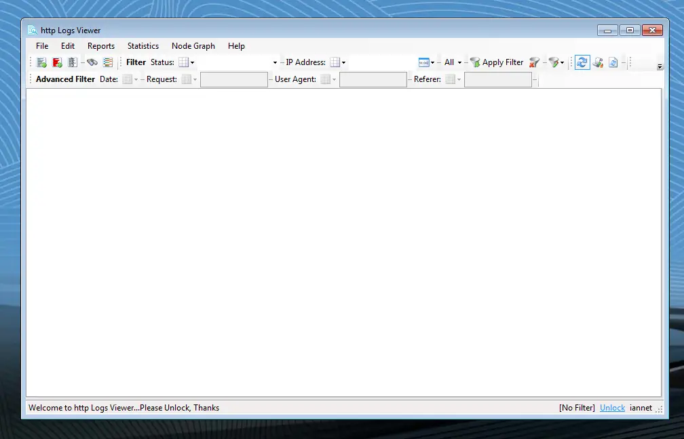This screenshot has height=439, width=684.
Task: Expand the All status dropdown
Action: [459, 62]
